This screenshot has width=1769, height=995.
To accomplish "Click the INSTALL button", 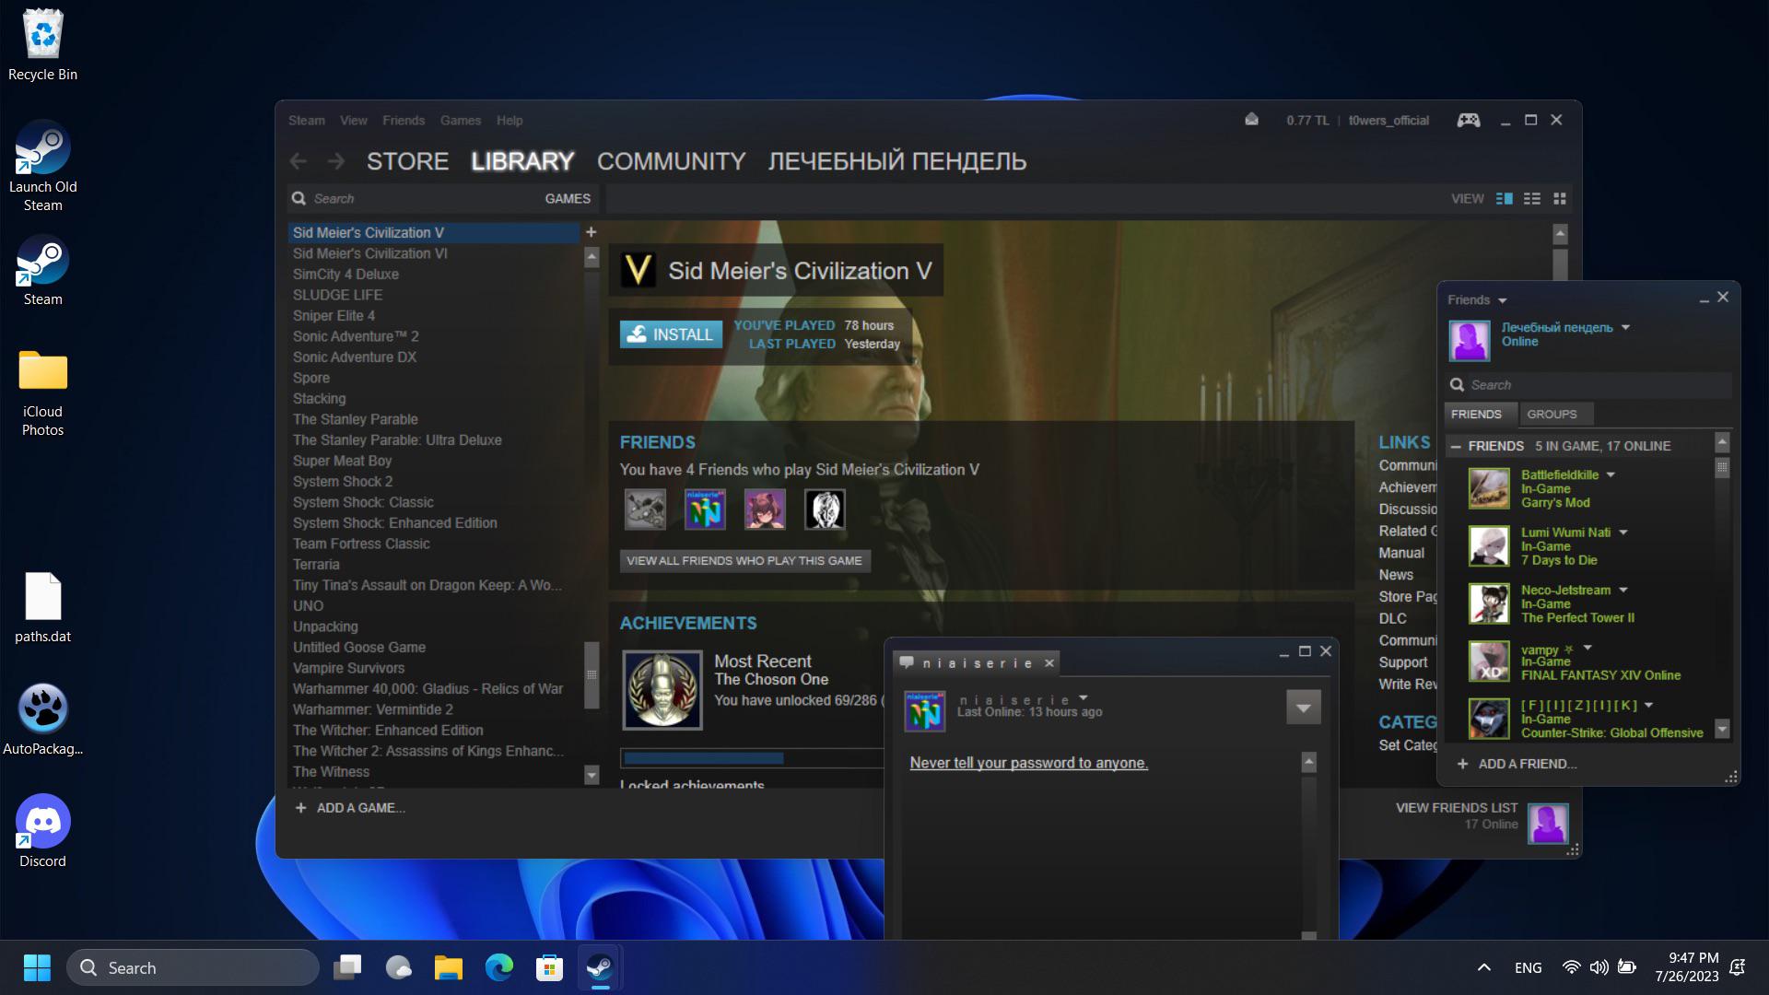I will (x=671, y=334).
